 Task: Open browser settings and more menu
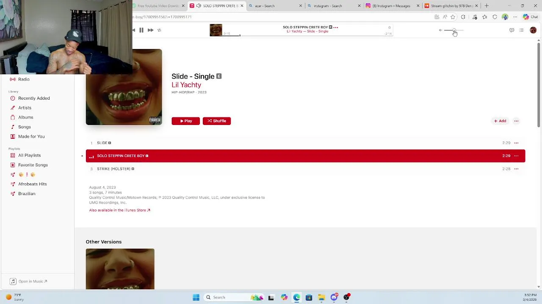tap(515, 17)
